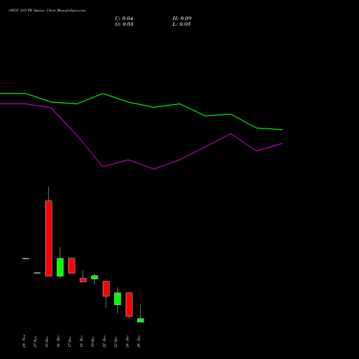This screenshot has width=359, height=359.
Task: Click the '16 Dec' date label
Action: pyautogui.click(x=58, y=341)
